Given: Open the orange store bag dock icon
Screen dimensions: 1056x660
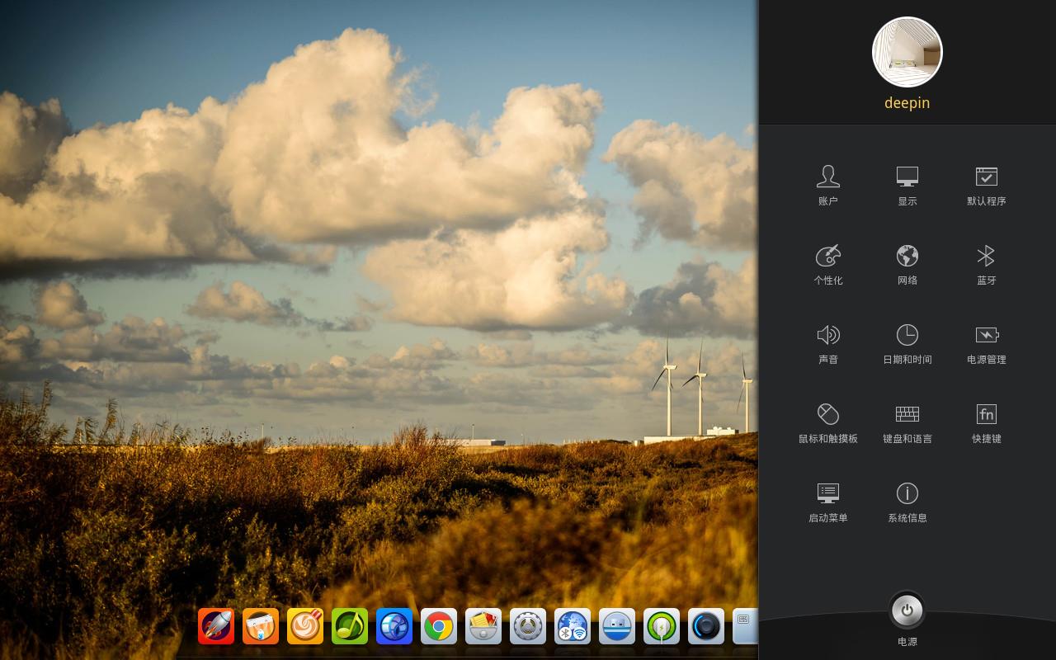Looking at the screenshot, I should click(x=261, y=627).
